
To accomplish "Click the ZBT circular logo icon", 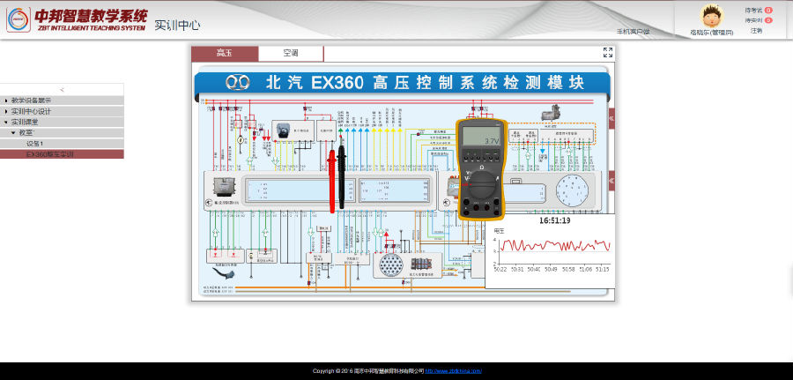I will (19, 19).
